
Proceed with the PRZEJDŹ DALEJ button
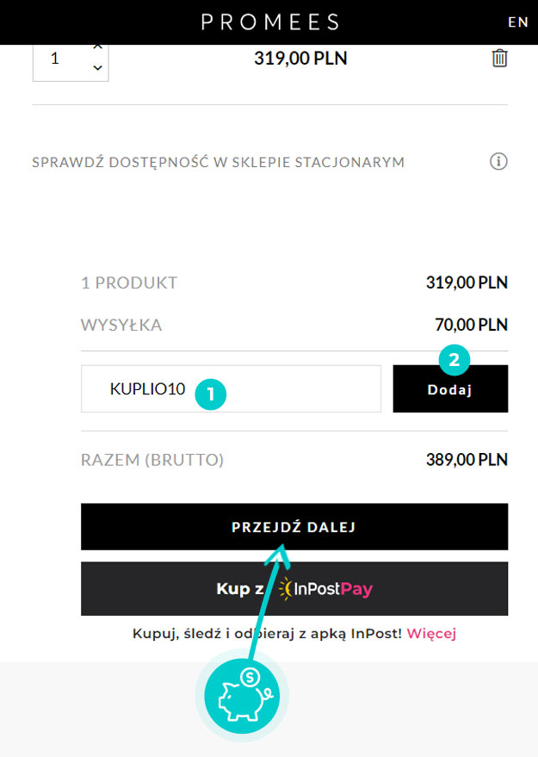click(x=294, y=526)
